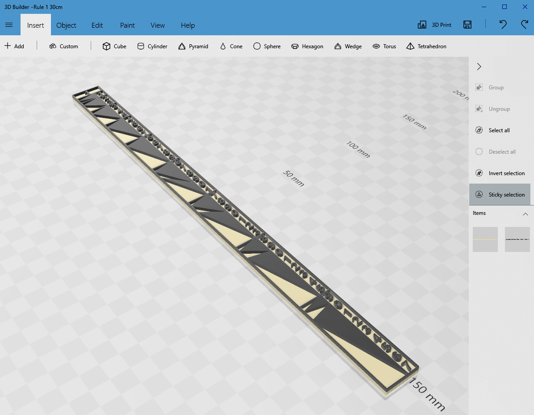
Task: Collapse the Items panel
Action: point(526,214)
